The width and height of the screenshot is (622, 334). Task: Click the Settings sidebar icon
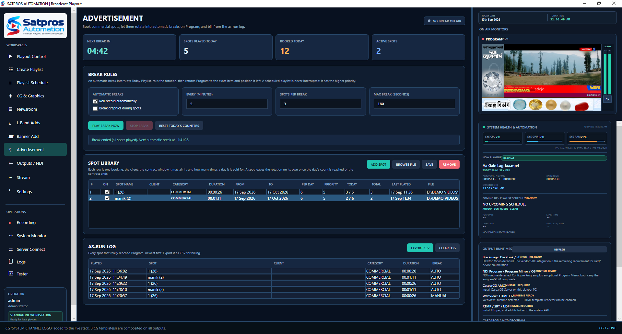pos(10,191)
